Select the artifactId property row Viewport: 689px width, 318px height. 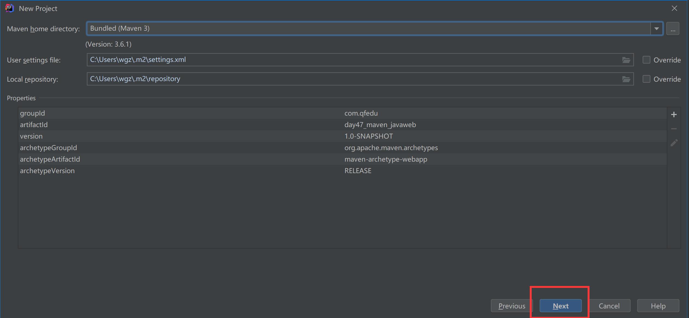[x=343, y=125]
